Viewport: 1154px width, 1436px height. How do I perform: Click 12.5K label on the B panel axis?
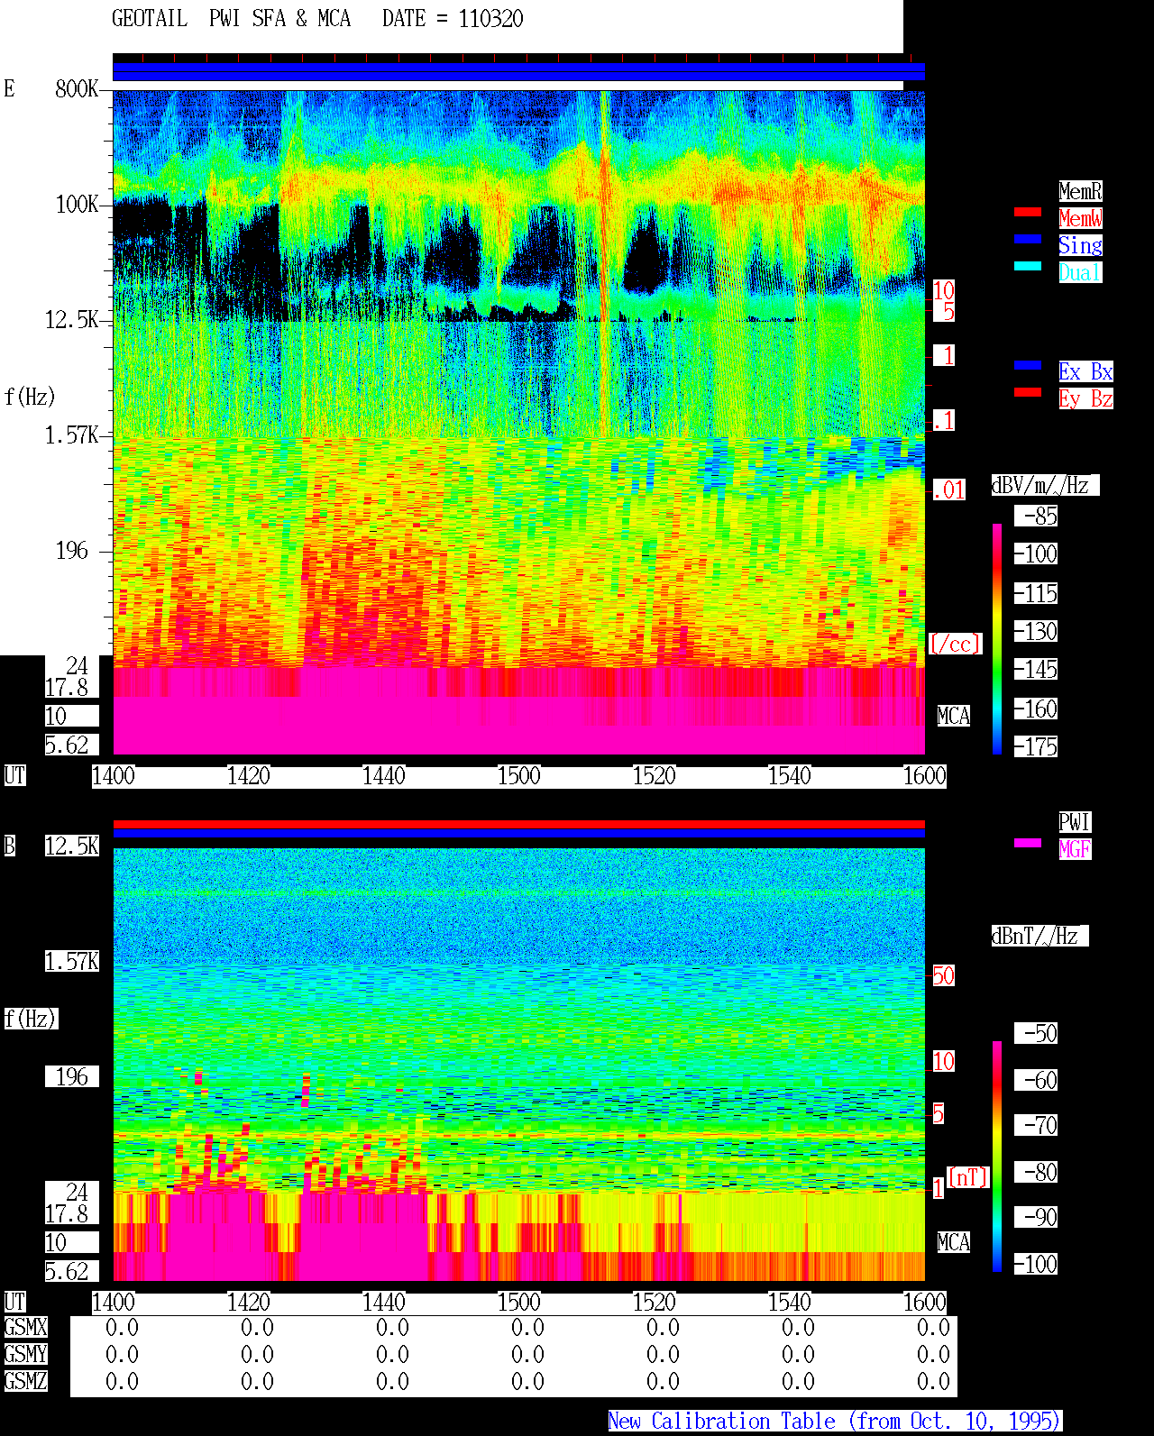[x=71, y=846]
